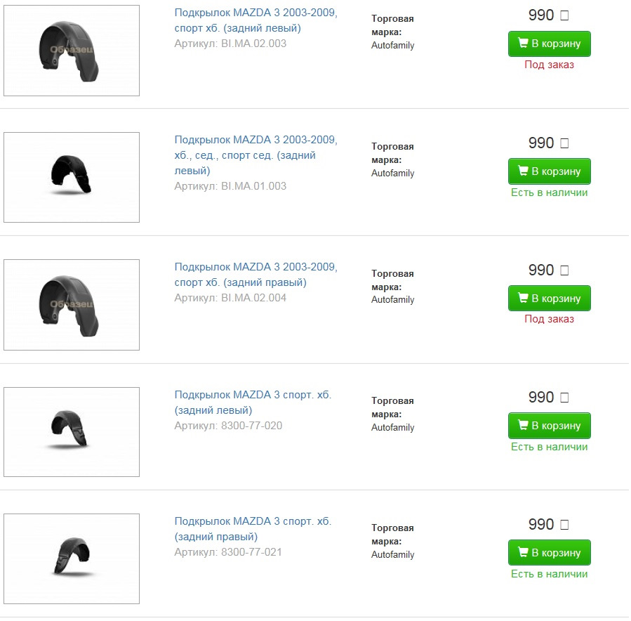Click cart icon for item BI.MA.01.003
This screenshot has width=631, height=621.
point(523,171)
